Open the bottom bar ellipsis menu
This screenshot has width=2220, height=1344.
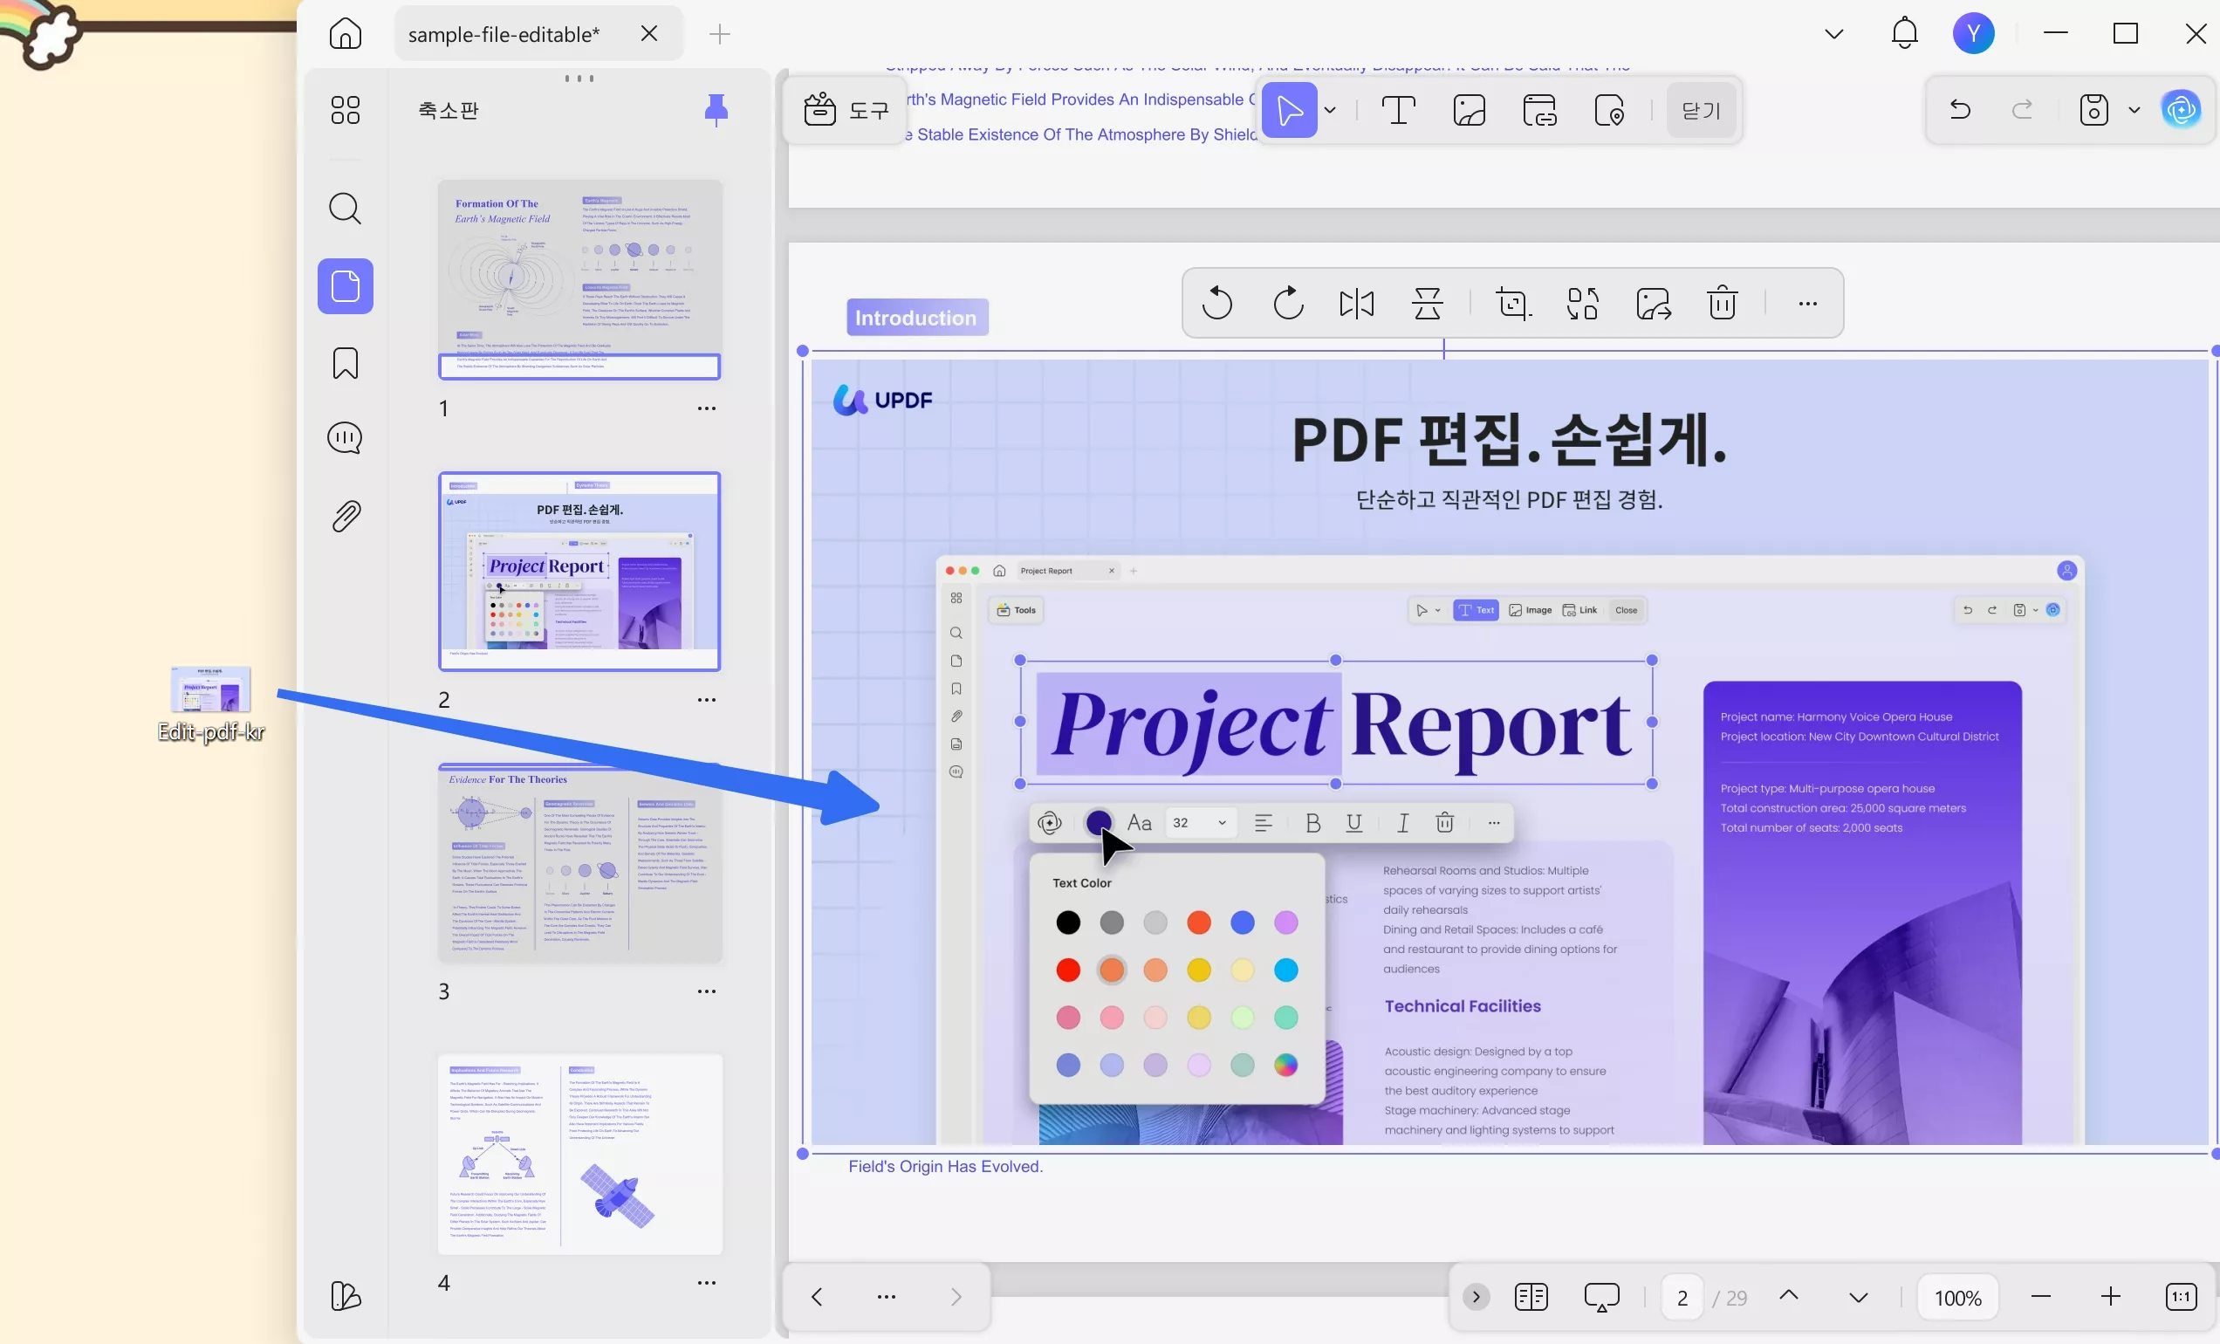(x=887, y=1297)
